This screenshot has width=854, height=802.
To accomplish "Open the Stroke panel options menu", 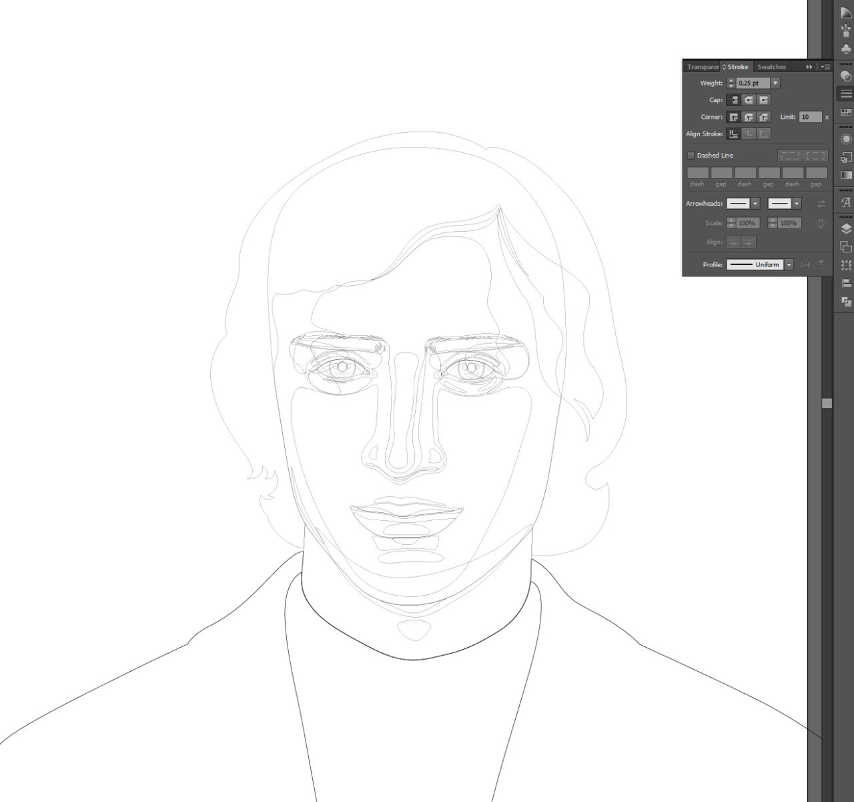I will point(825,67).
